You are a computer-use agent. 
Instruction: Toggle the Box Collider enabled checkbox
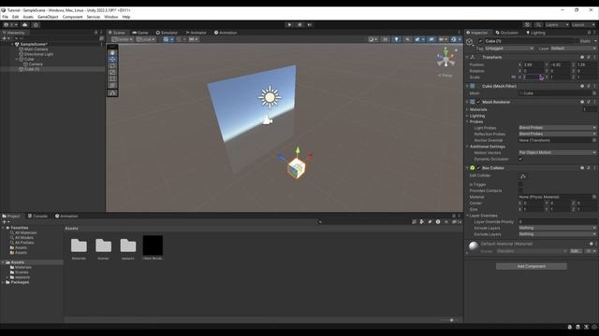click(x=478, y=168)
